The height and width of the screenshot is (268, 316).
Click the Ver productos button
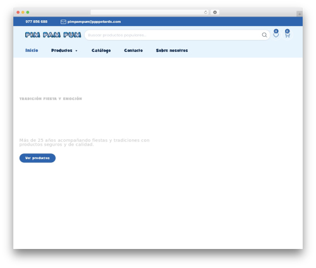(x=37, y=158)
